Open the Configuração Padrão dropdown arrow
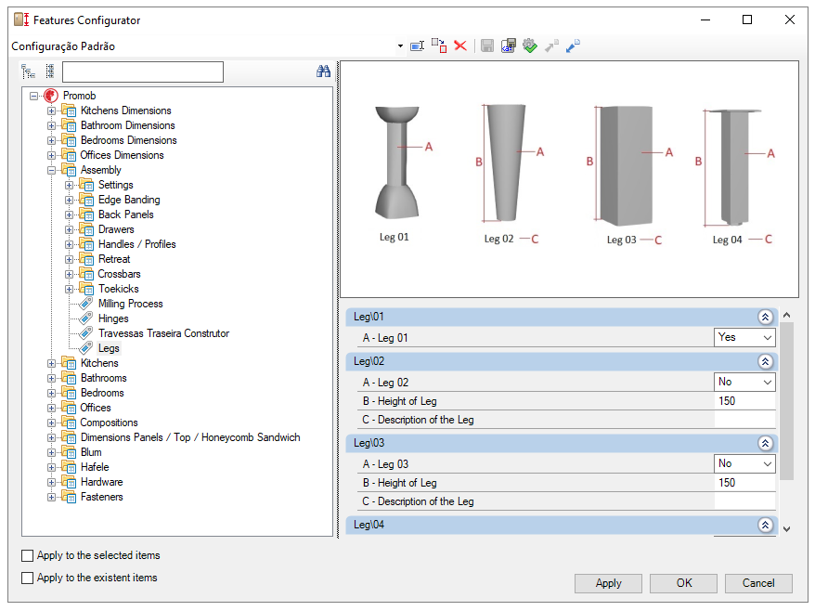 click(x=400, y=46)
